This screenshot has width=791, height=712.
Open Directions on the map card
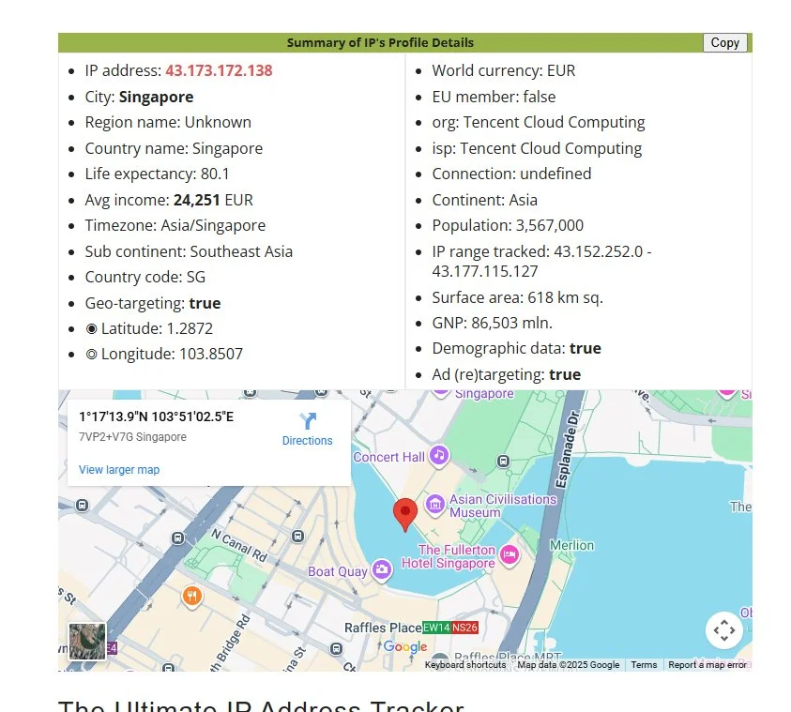[307, 430]
